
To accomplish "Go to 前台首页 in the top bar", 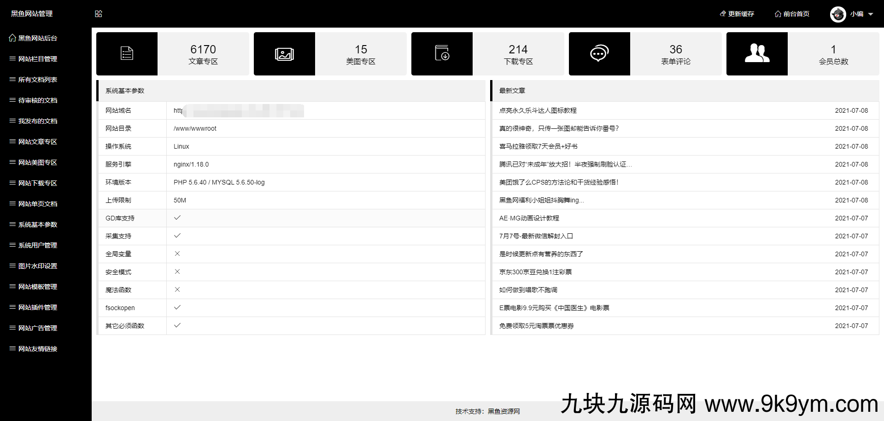I will (x=792, y=14).
